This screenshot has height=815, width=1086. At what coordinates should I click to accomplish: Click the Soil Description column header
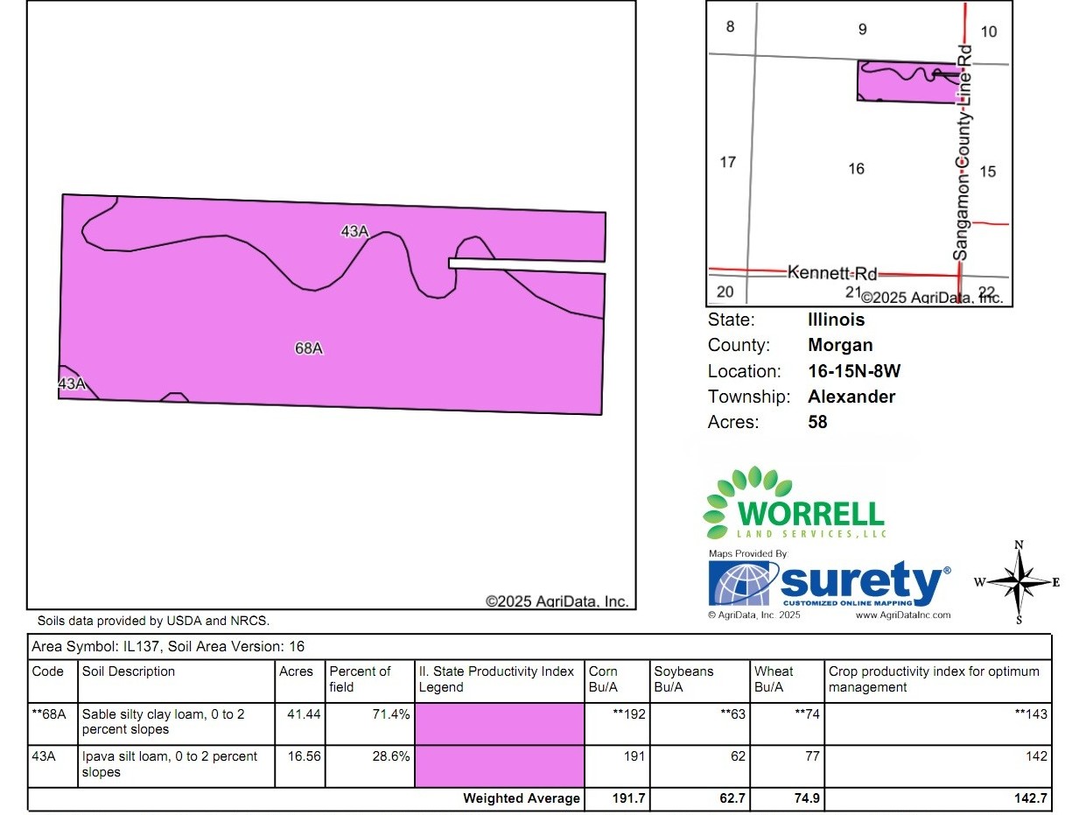[x=129, y=671]
